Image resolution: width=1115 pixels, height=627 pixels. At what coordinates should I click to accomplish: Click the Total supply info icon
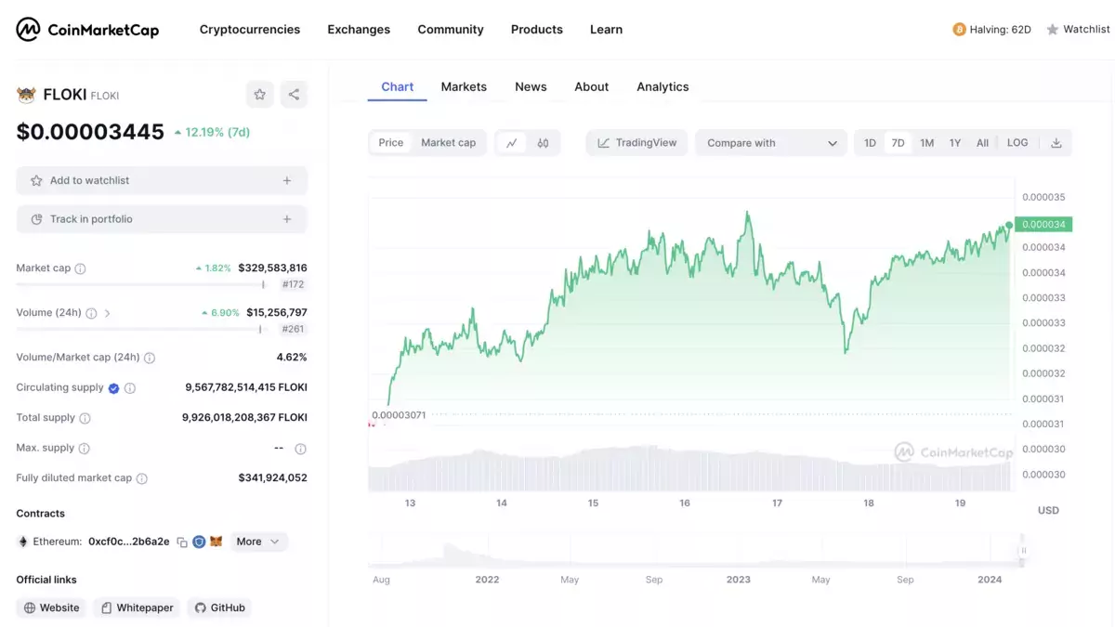click(85, 419)
